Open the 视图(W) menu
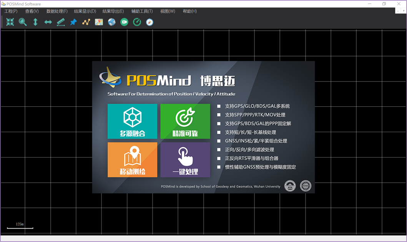This screenshot has height=242, width=407. pyautogui.click(x=168, y=11)
